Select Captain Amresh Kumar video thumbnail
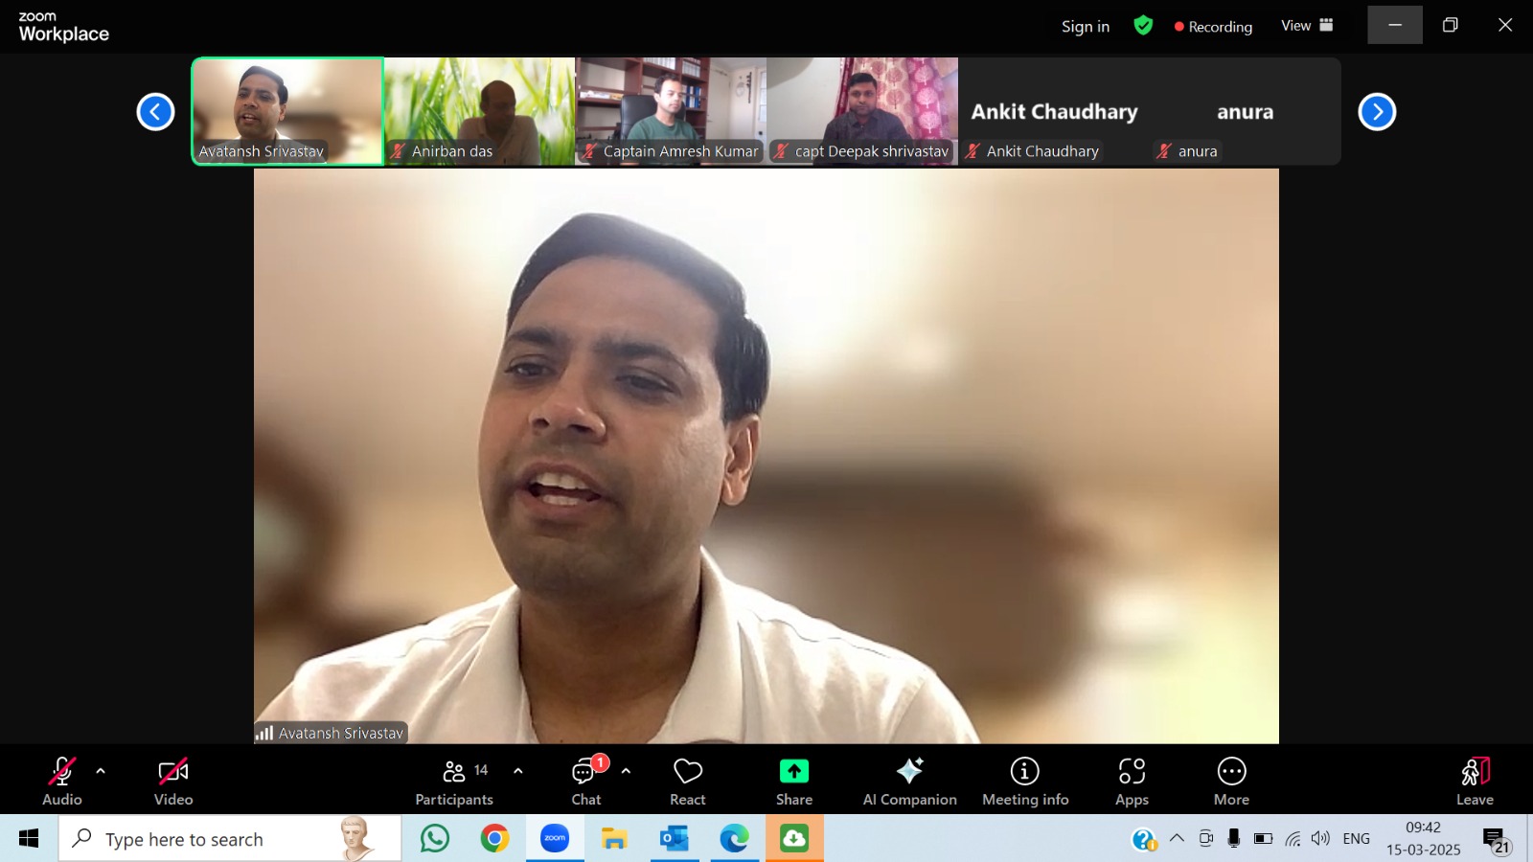Image resolution: width=1533 pixels, height=862 pixels. [x=671, y=110]
